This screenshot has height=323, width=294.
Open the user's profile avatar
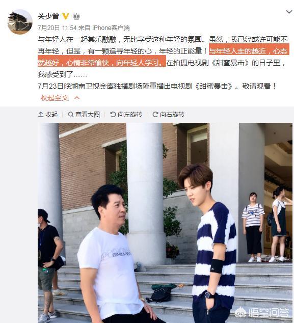pyautogui.click(x=20, y=21)
